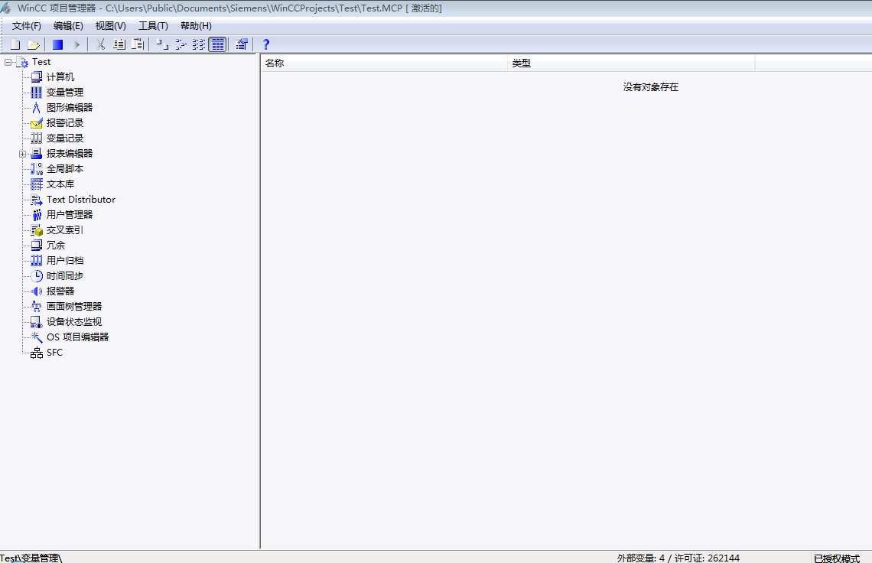Click the 计算机 computer icon
Image resolution: width=872 pixels, height=563 pixels.
(x=36, y=77)
